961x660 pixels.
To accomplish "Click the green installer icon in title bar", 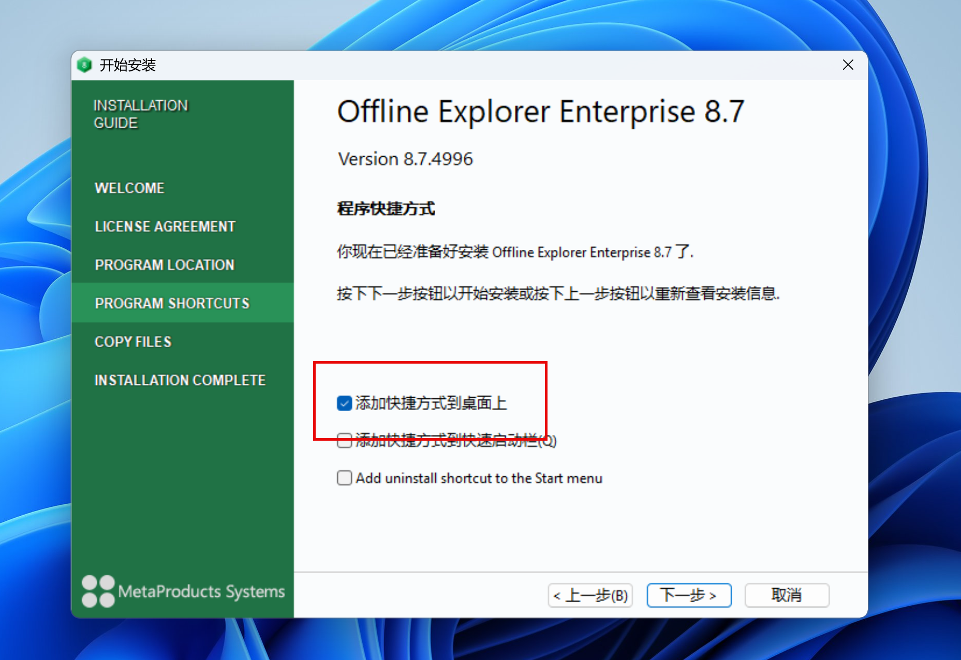I will coord(84,65).
